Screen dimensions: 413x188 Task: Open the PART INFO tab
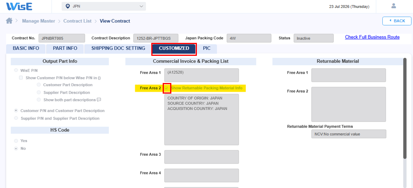pyautogui.click(x=65, y=48)
